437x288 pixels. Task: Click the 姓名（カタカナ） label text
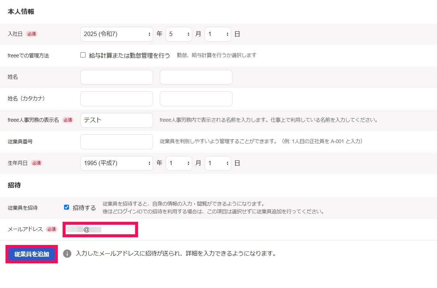26,99
